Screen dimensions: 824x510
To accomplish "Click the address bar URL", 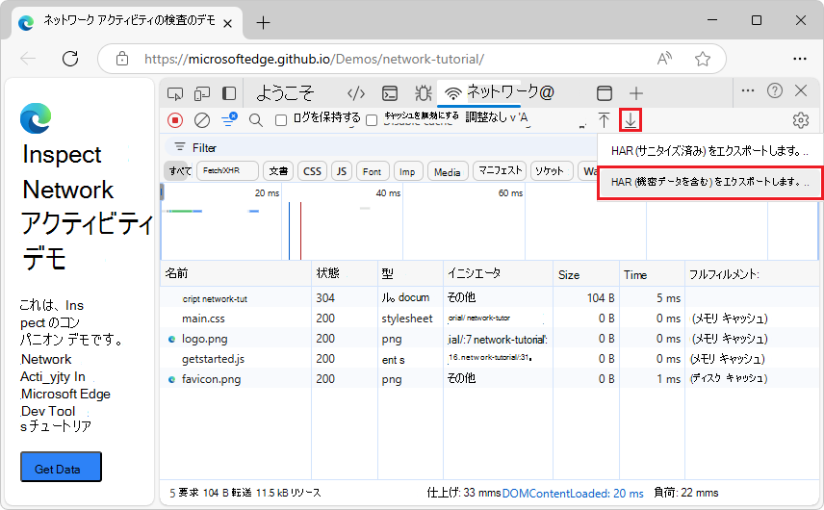I will pyautogui.click(x=314, y=59).
